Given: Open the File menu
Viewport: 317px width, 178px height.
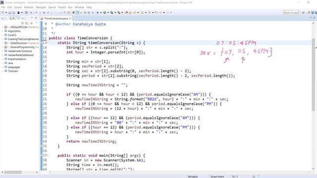Looking at the screenshot, I should point(3,7).
